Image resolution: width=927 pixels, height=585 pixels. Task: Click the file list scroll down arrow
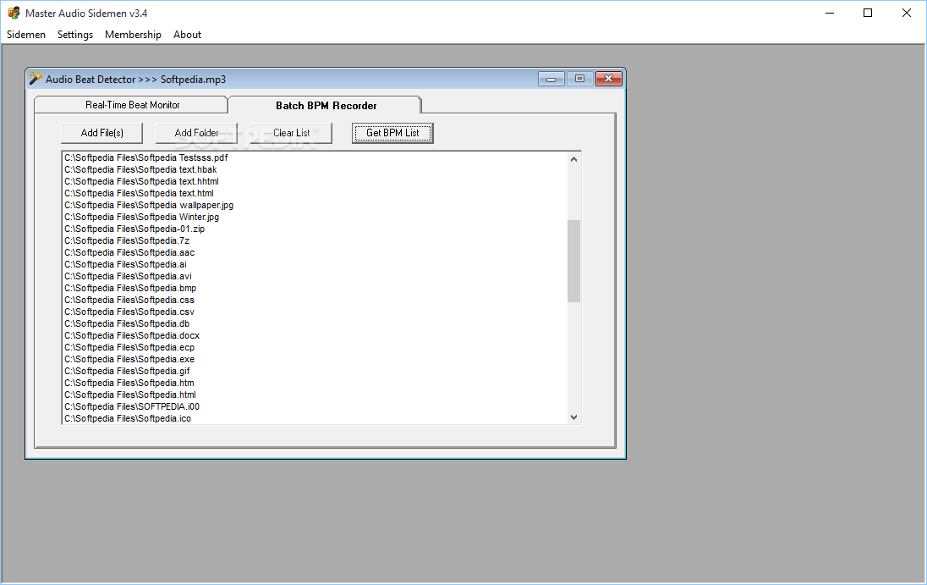573,417
